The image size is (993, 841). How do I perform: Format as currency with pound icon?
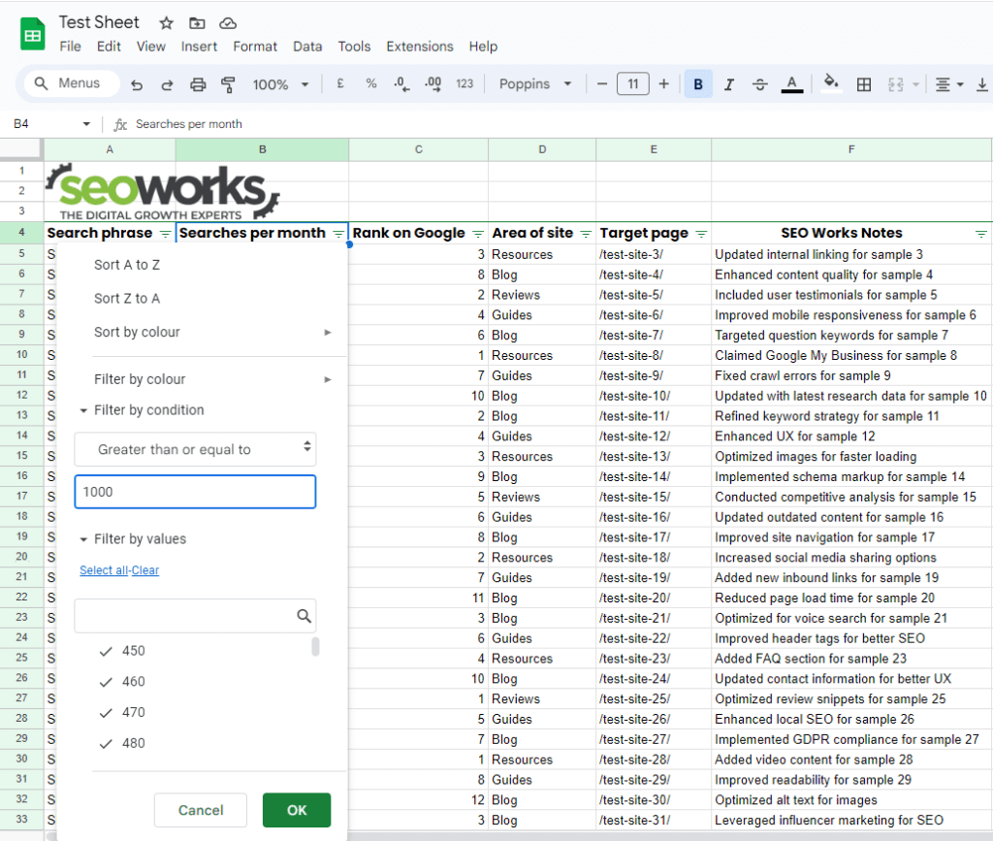(x=340, y=83)
